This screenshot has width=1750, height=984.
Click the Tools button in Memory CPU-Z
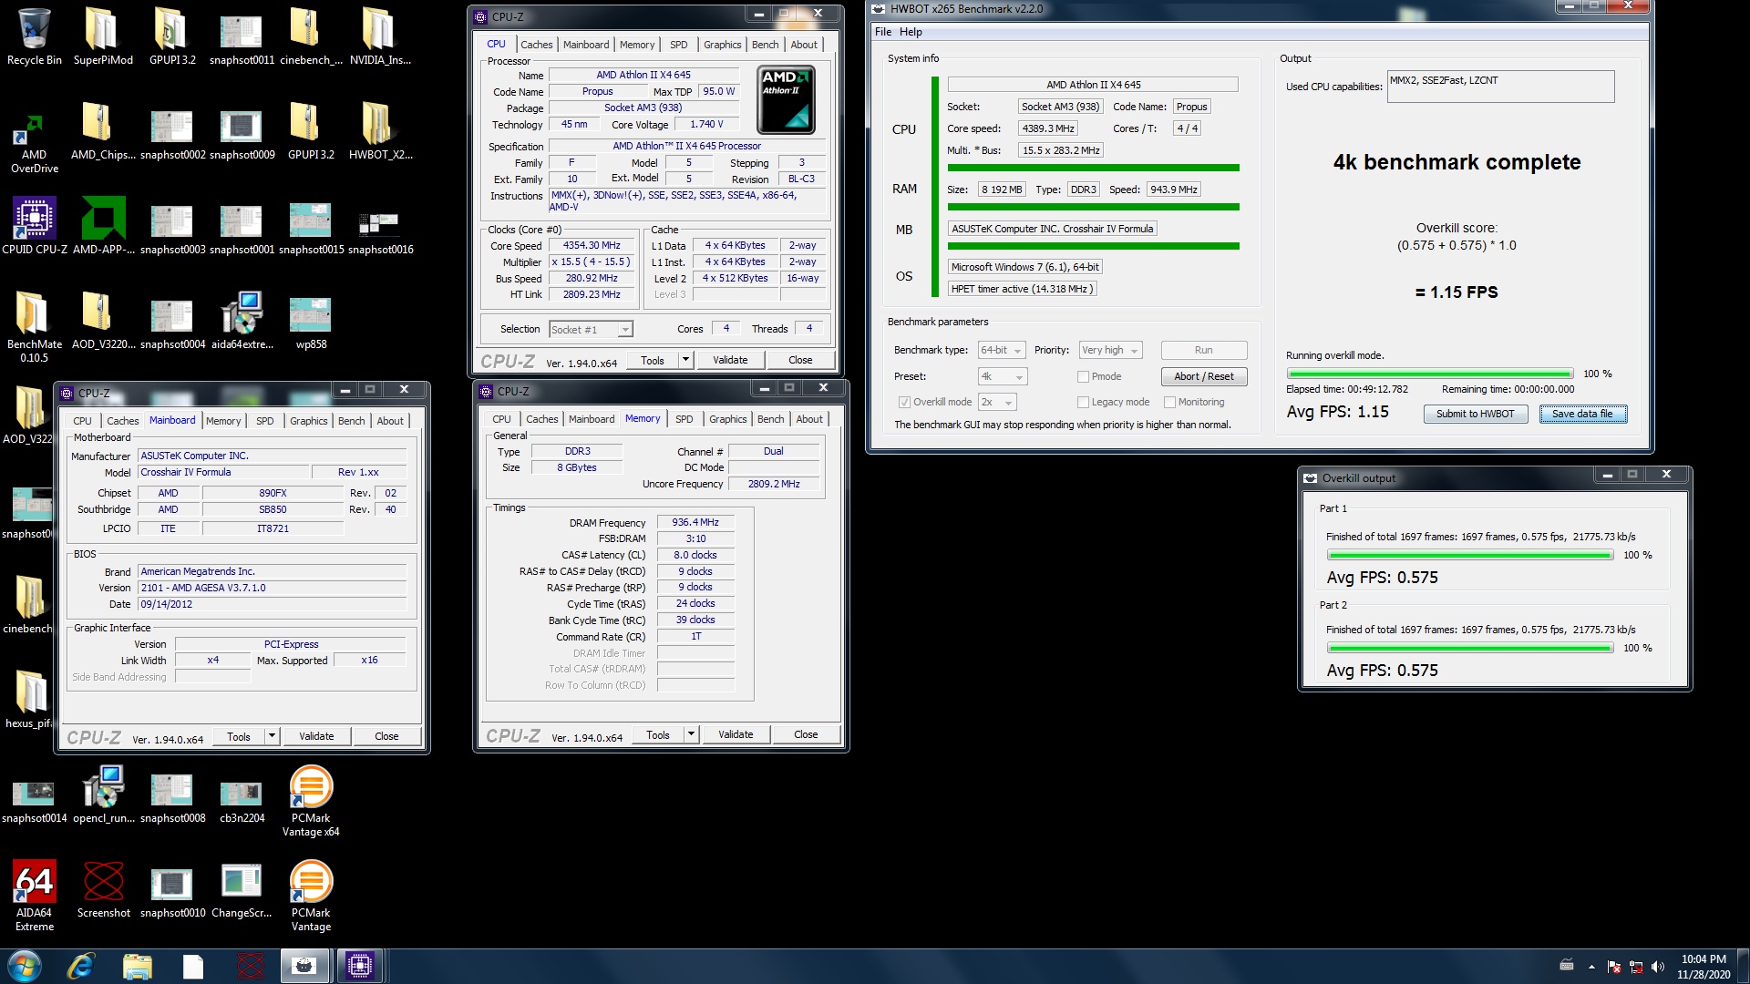[657, 734]
